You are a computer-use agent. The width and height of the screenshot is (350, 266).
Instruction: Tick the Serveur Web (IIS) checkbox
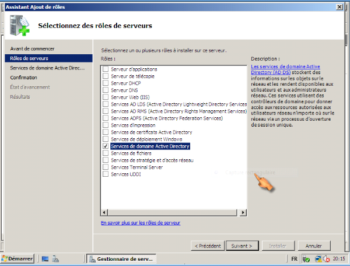click(x=106, y=97)
